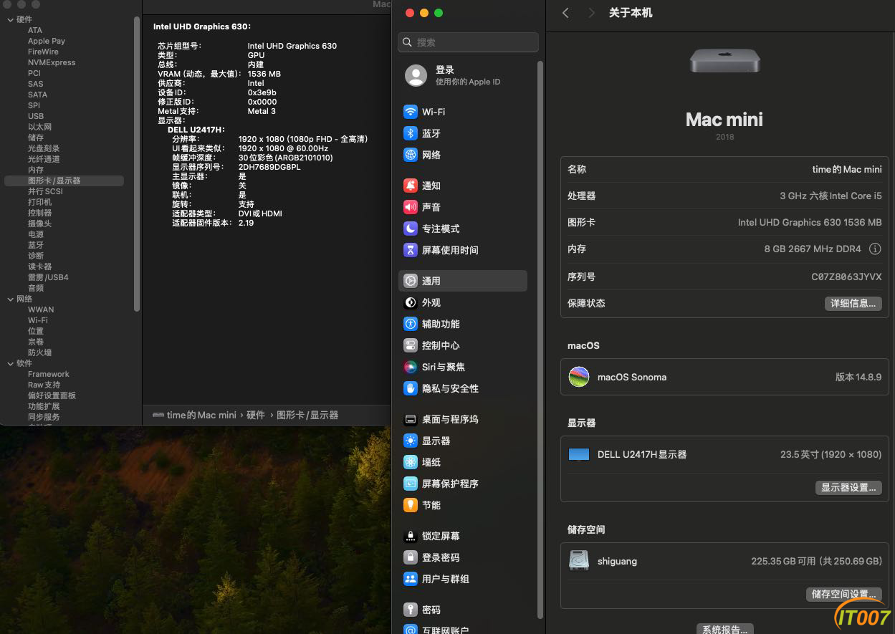Select 储存 in System Information sidebar

coord(36,138)
